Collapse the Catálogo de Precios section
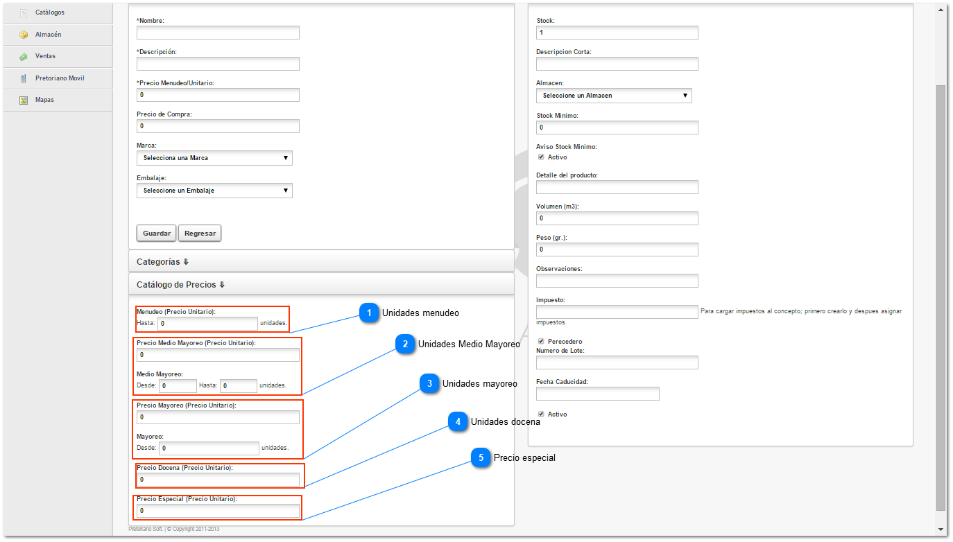Screen dimensions: 953x542 click(x=321, y=284)
